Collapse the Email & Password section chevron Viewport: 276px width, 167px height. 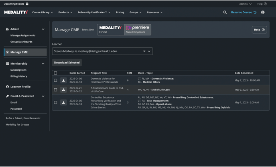[43, 96]
